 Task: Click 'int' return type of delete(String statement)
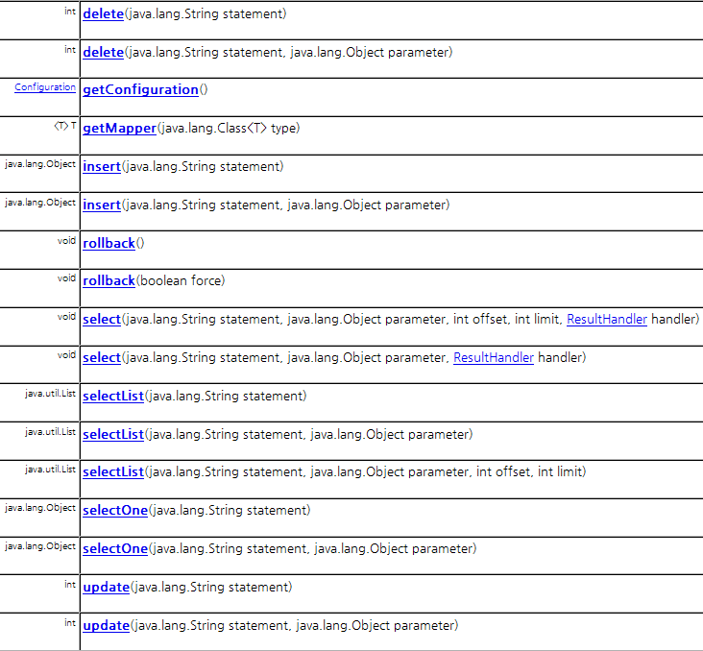[x=70, y=12]
